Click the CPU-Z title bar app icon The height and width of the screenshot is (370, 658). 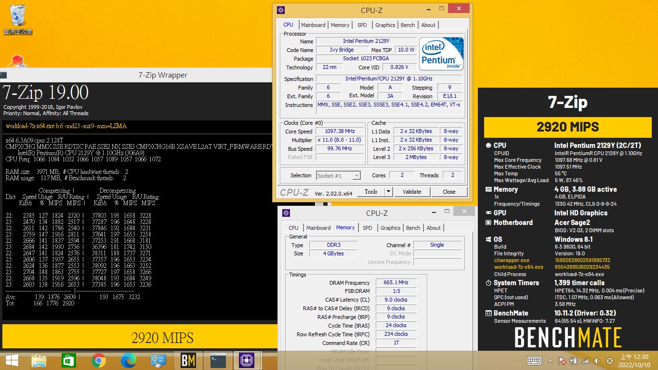point(281,10)
